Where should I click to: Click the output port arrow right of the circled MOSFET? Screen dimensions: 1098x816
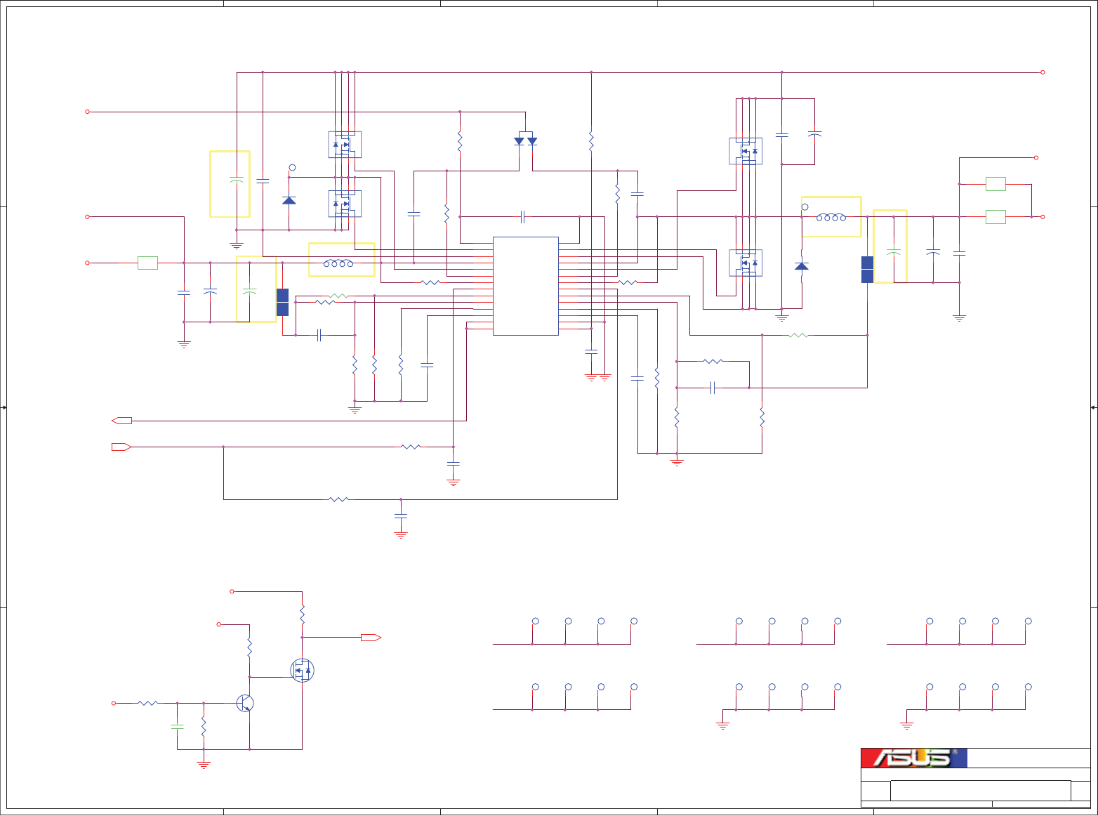point(371,638)
